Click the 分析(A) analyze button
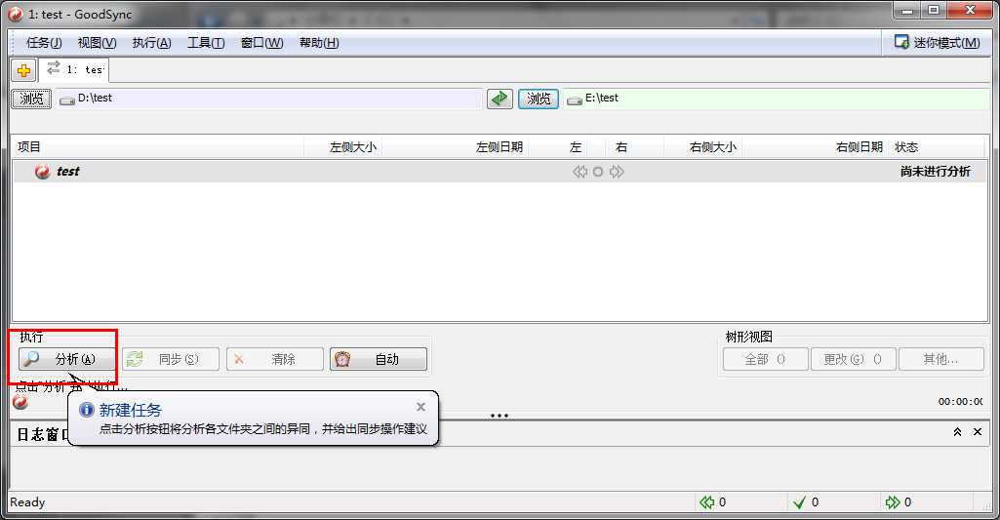 66,359
